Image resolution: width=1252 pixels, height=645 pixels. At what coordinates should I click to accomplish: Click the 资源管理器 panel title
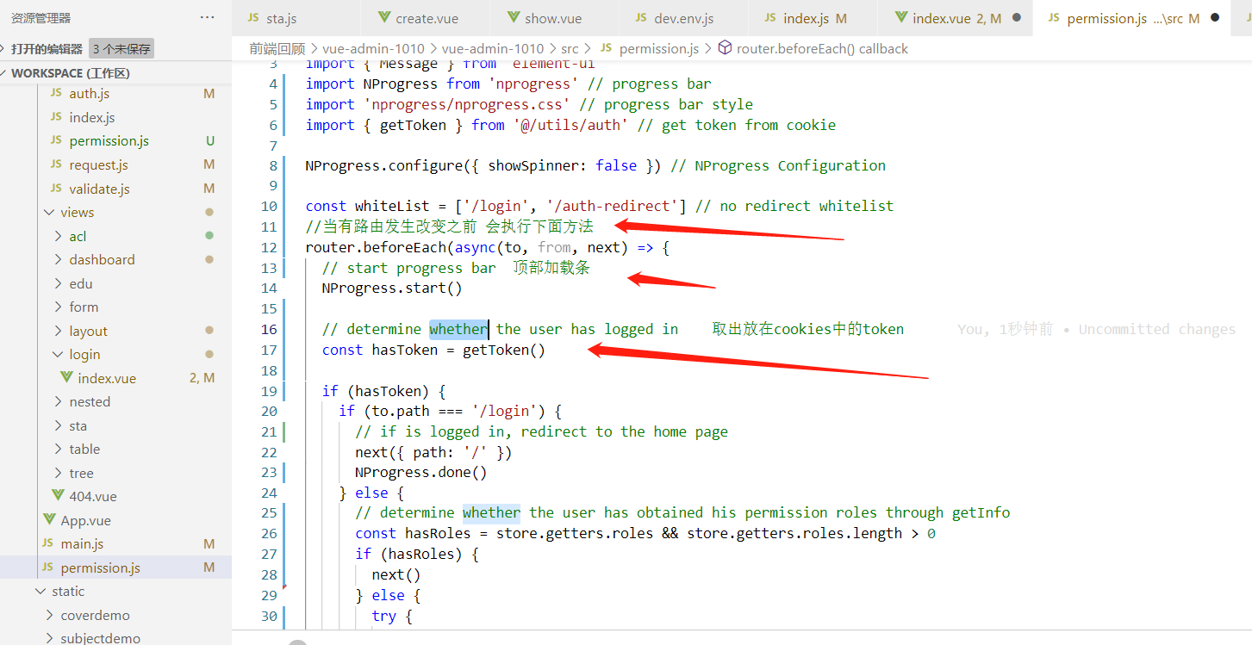tap(40, 18)
